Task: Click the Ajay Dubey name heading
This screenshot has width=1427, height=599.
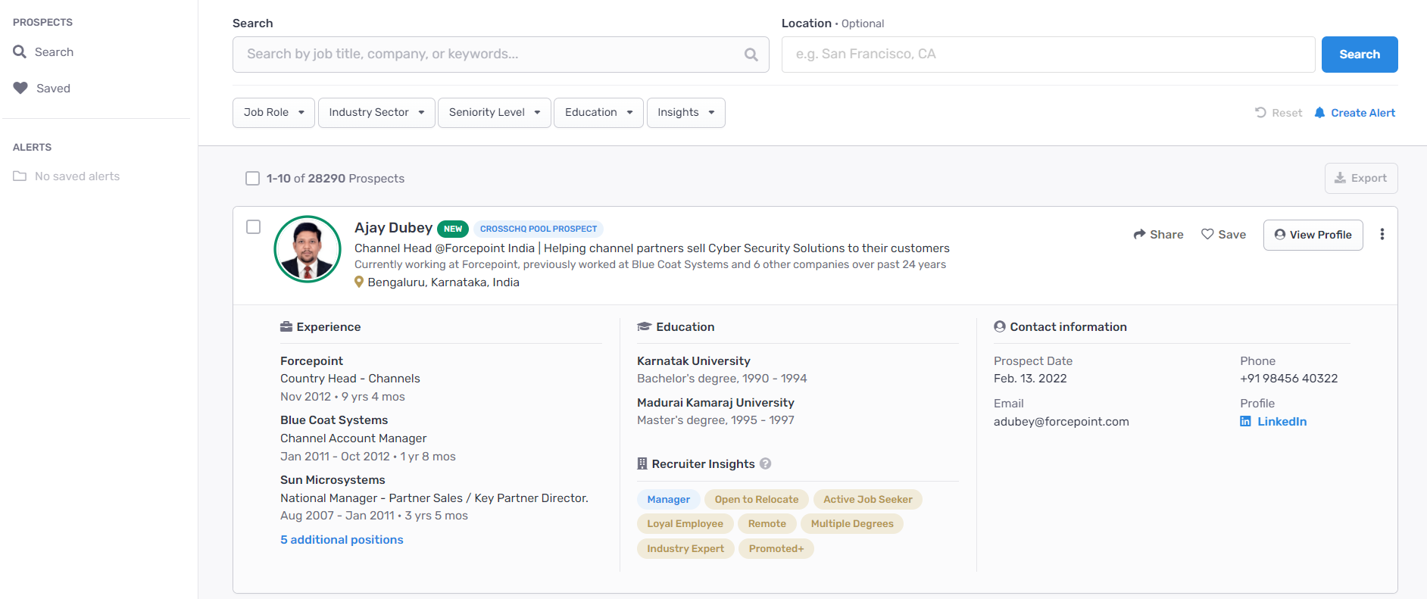Action: (x=393, y=228)
